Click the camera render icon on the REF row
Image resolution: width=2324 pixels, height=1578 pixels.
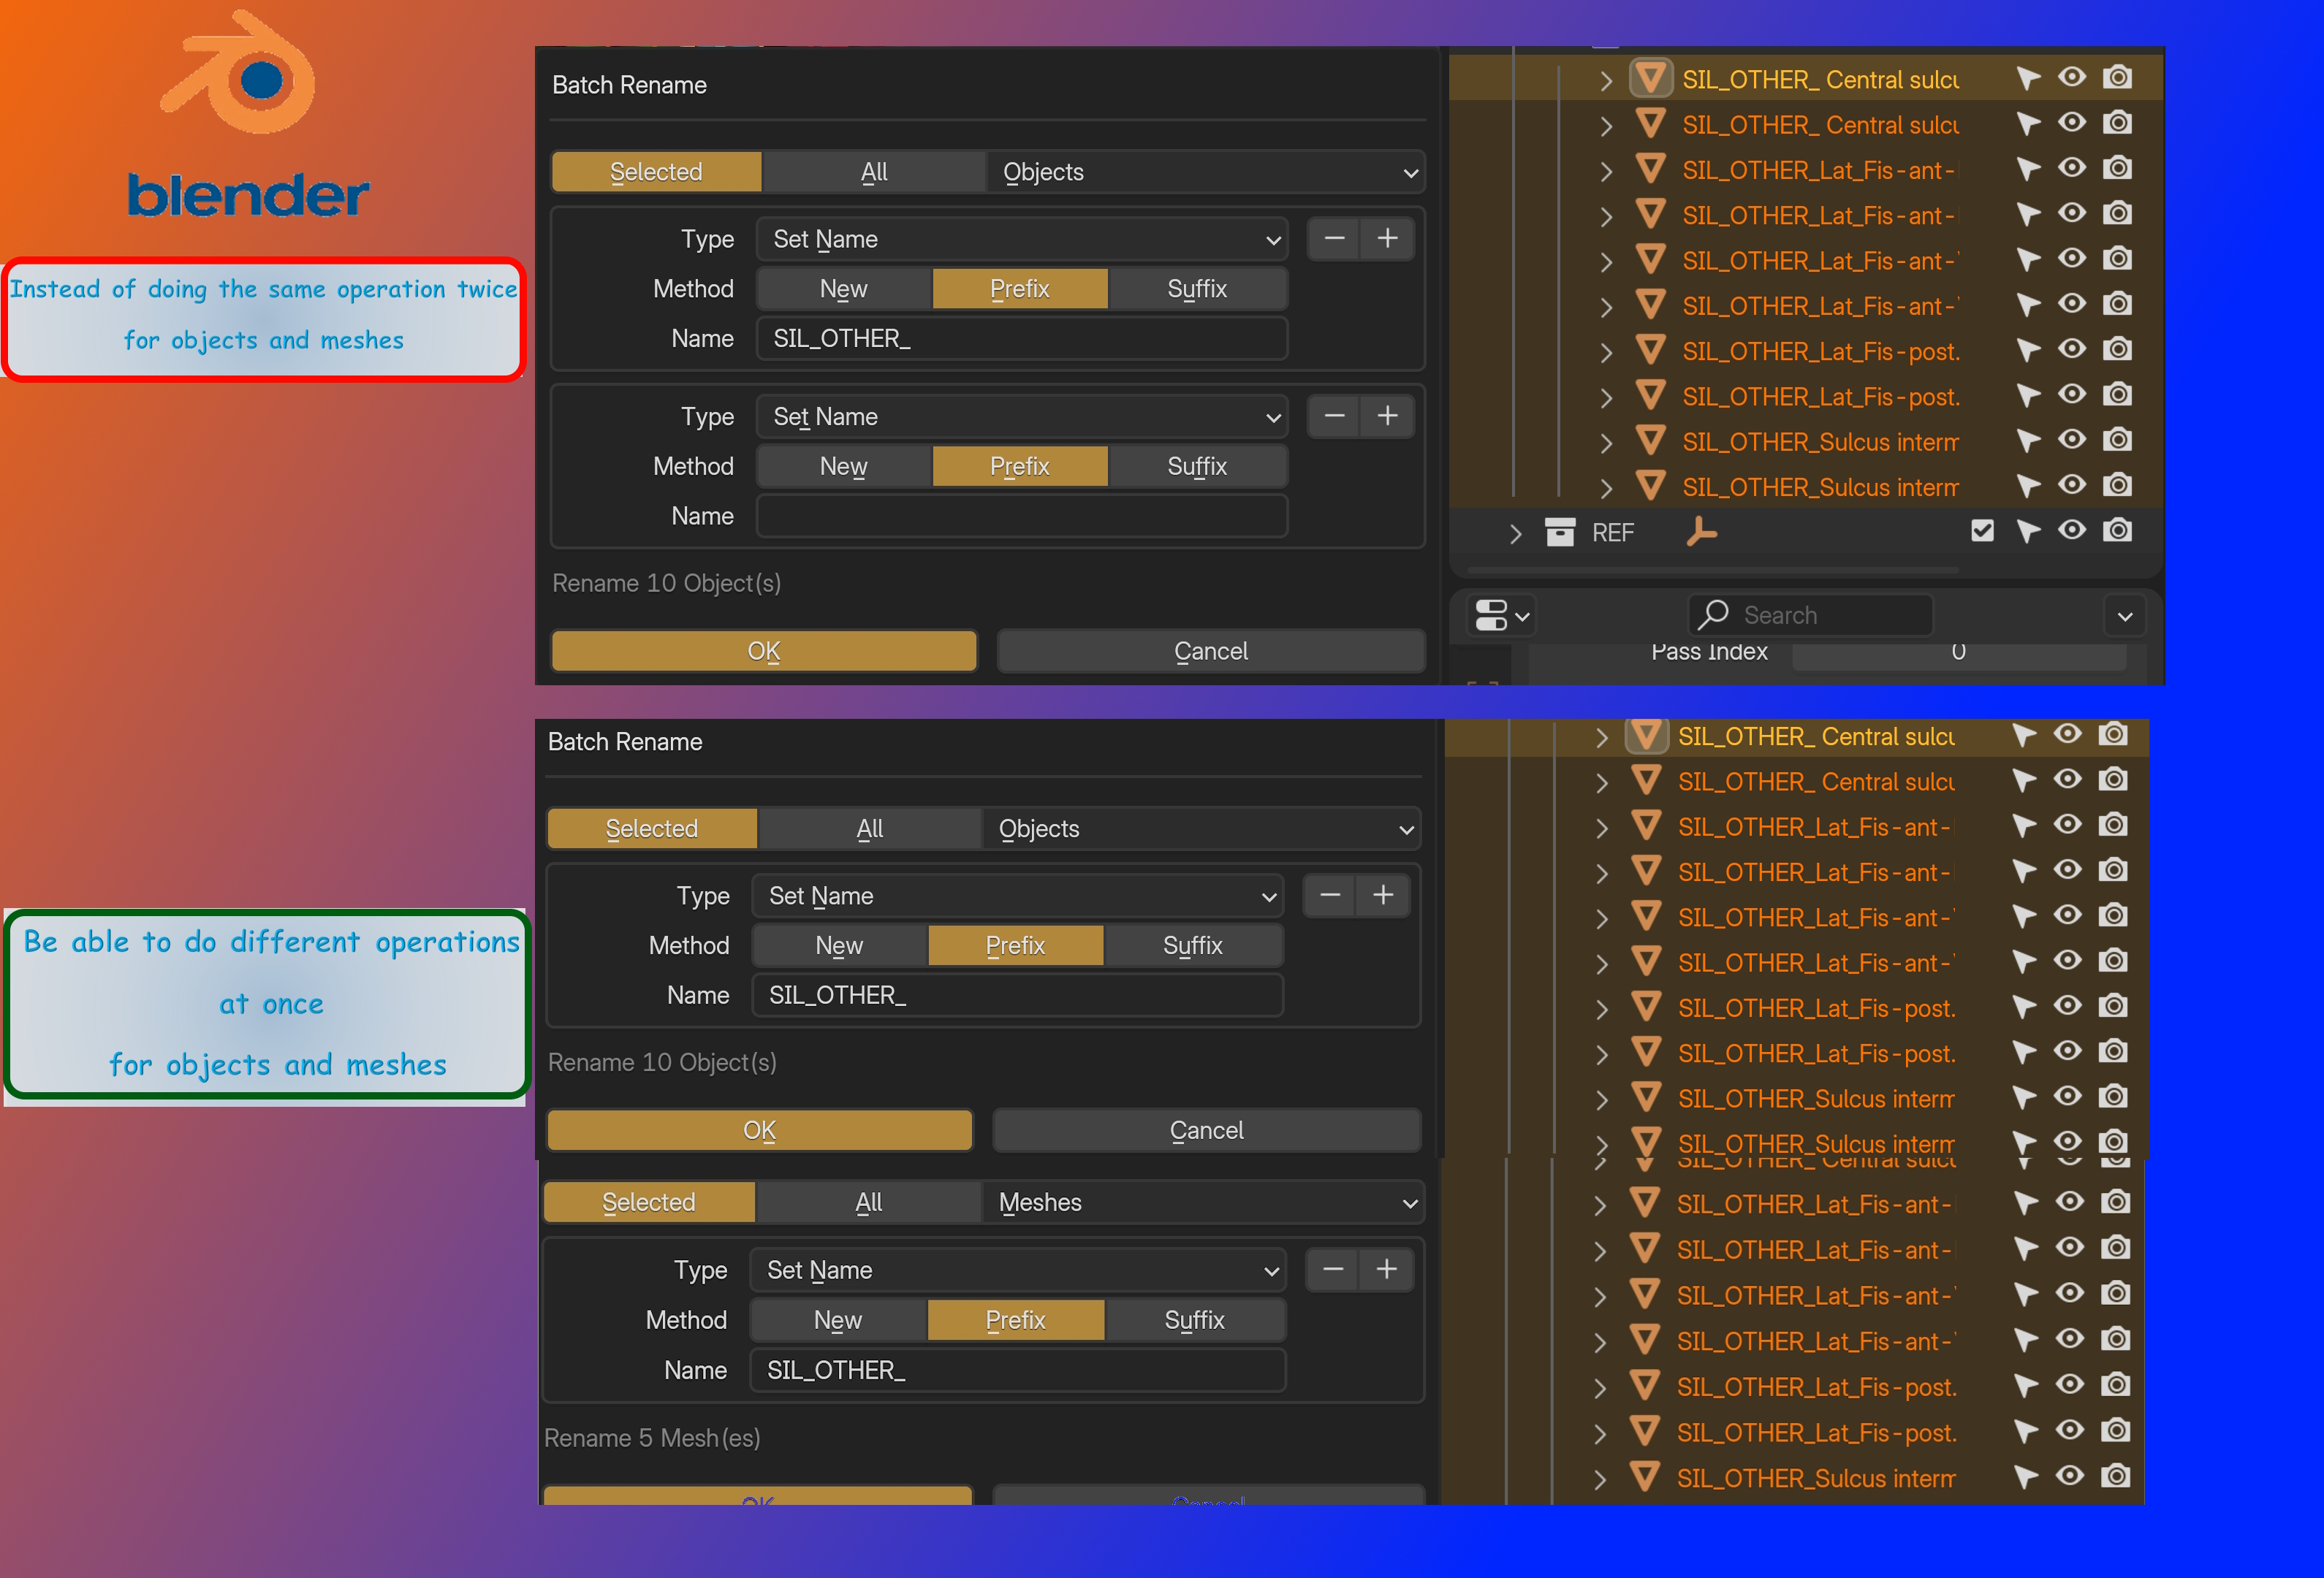pos(2117,530)
